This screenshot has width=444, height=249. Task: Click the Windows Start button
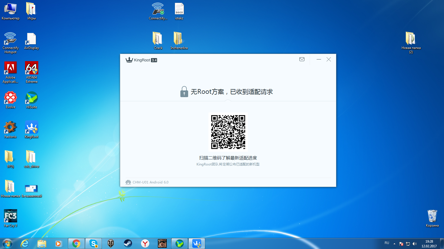coord(7,243)
